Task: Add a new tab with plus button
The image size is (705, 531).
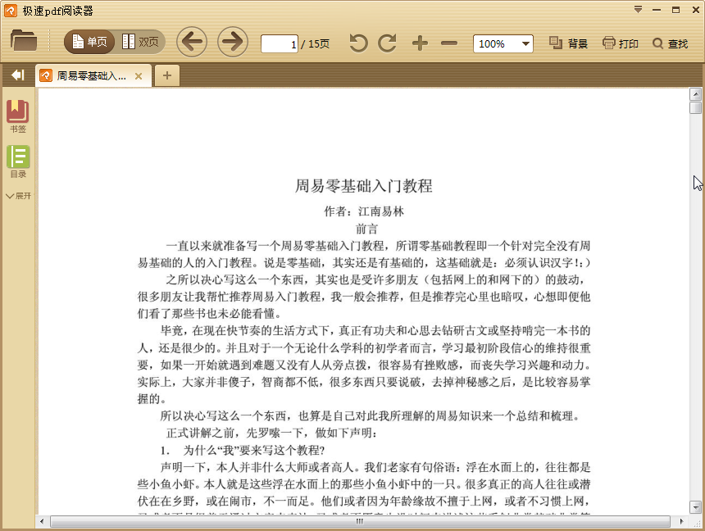Action: (166, 75)
